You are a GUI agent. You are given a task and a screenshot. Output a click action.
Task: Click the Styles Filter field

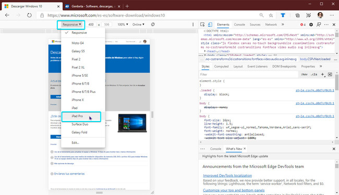(x=248, y=75)
